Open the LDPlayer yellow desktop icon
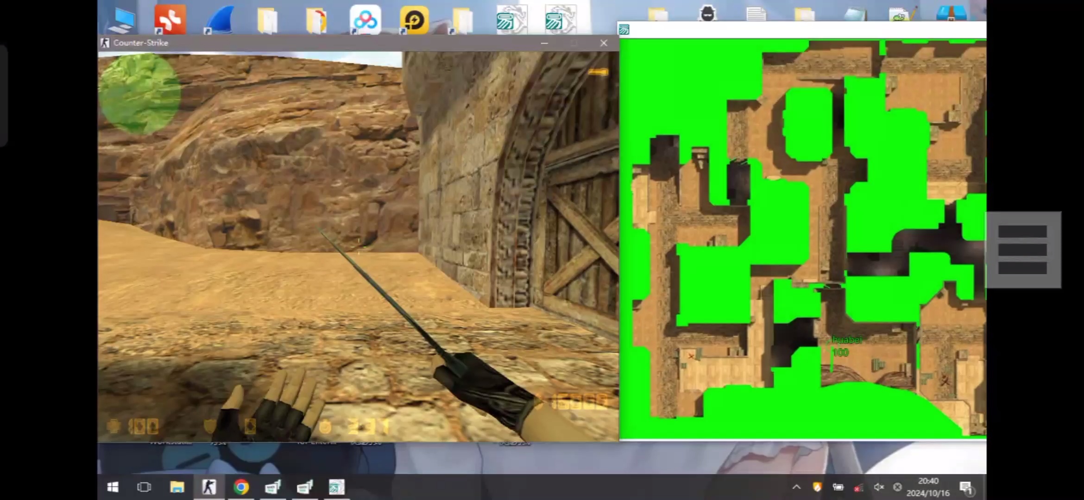 tap(414, 20)
